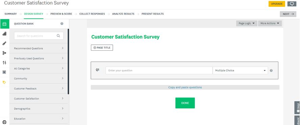Open the Logic branching sidebar icon

pyautogui.click(x=4, y=53)
